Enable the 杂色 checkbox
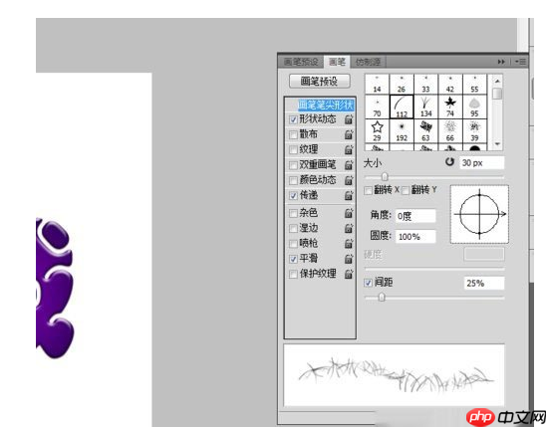The width and height of the screenshot is (547, 427). [293, 213]
